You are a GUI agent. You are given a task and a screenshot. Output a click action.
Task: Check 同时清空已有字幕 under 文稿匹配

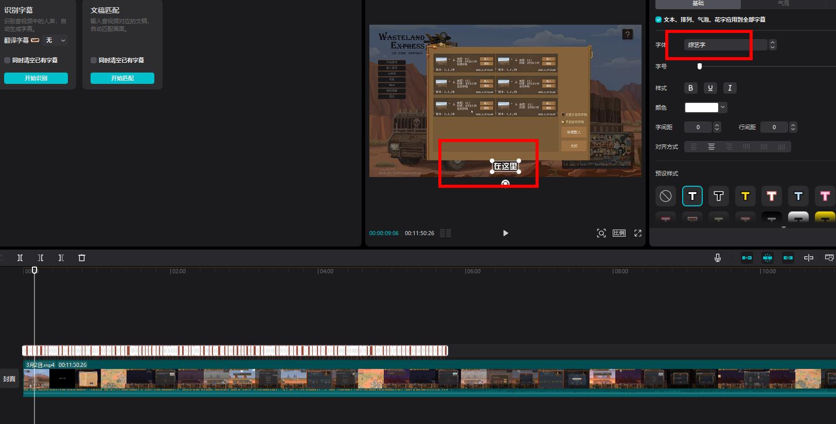(x=94, y=60)
